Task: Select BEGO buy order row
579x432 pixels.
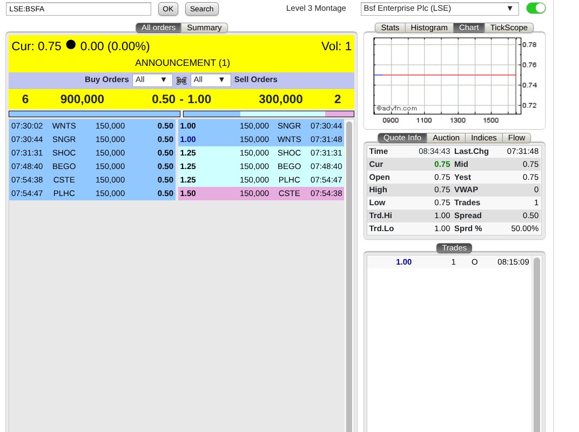Action: click(92, 166)
